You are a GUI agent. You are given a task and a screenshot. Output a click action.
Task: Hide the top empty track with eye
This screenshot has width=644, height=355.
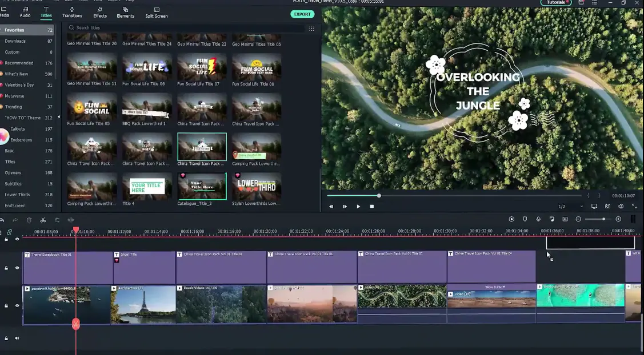pyautogui.click(x=17, y=239)
